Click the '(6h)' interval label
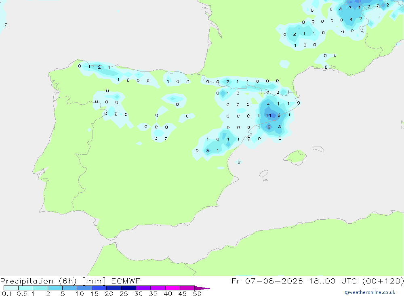Image resolution: width=404 pixels, height=296 pixels. (67, 281)
